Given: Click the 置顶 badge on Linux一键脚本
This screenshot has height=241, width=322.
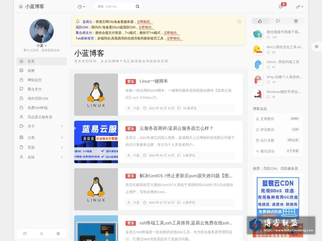Looking at the screenshot, I should (x=131, y=81).
